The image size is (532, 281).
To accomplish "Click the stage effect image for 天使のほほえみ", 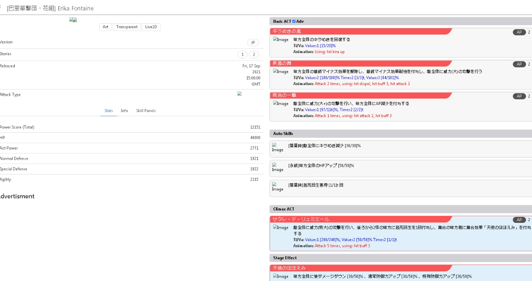I will 281,276.
